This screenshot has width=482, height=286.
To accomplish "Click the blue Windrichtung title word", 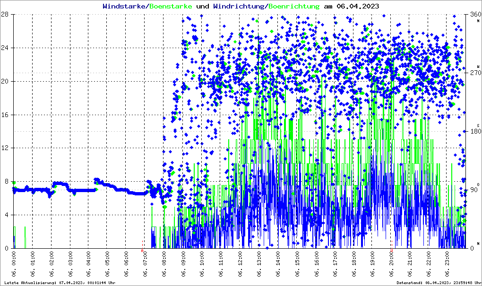I will tap(239, 6).
